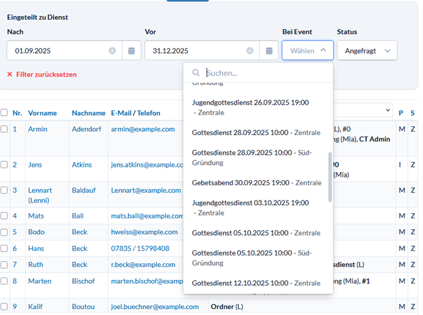Click the event dropdown list scrollbar
This screenshot has height=315, width=423.
pos(330,177)
